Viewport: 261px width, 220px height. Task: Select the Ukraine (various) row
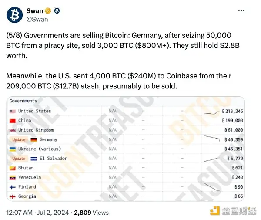click(x=126, y=149)
